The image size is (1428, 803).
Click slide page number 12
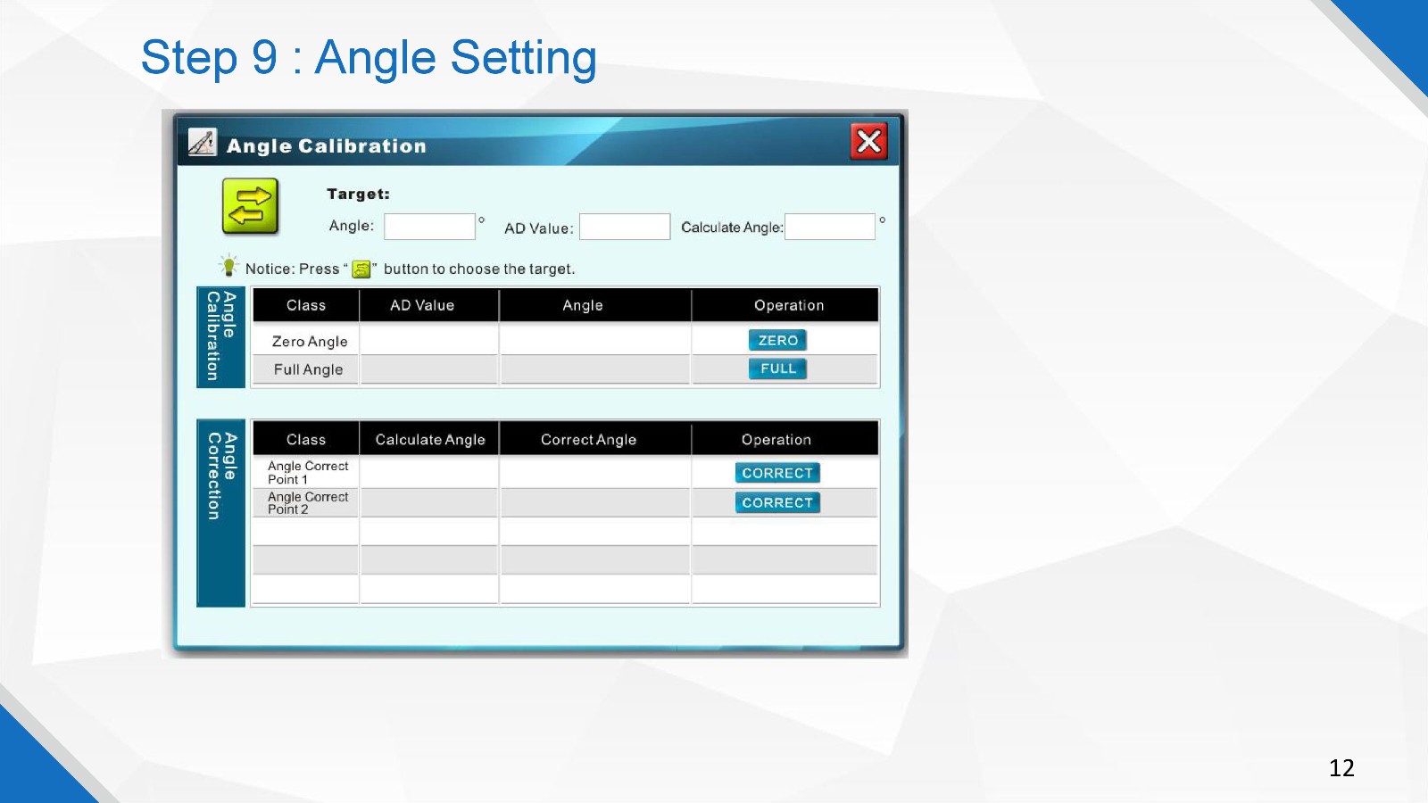coord(1341,768)
